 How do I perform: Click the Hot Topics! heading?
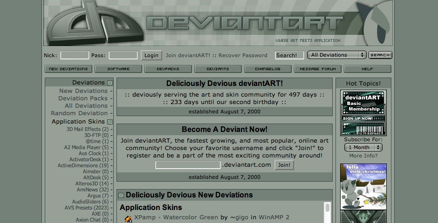(x=363, y=84)
